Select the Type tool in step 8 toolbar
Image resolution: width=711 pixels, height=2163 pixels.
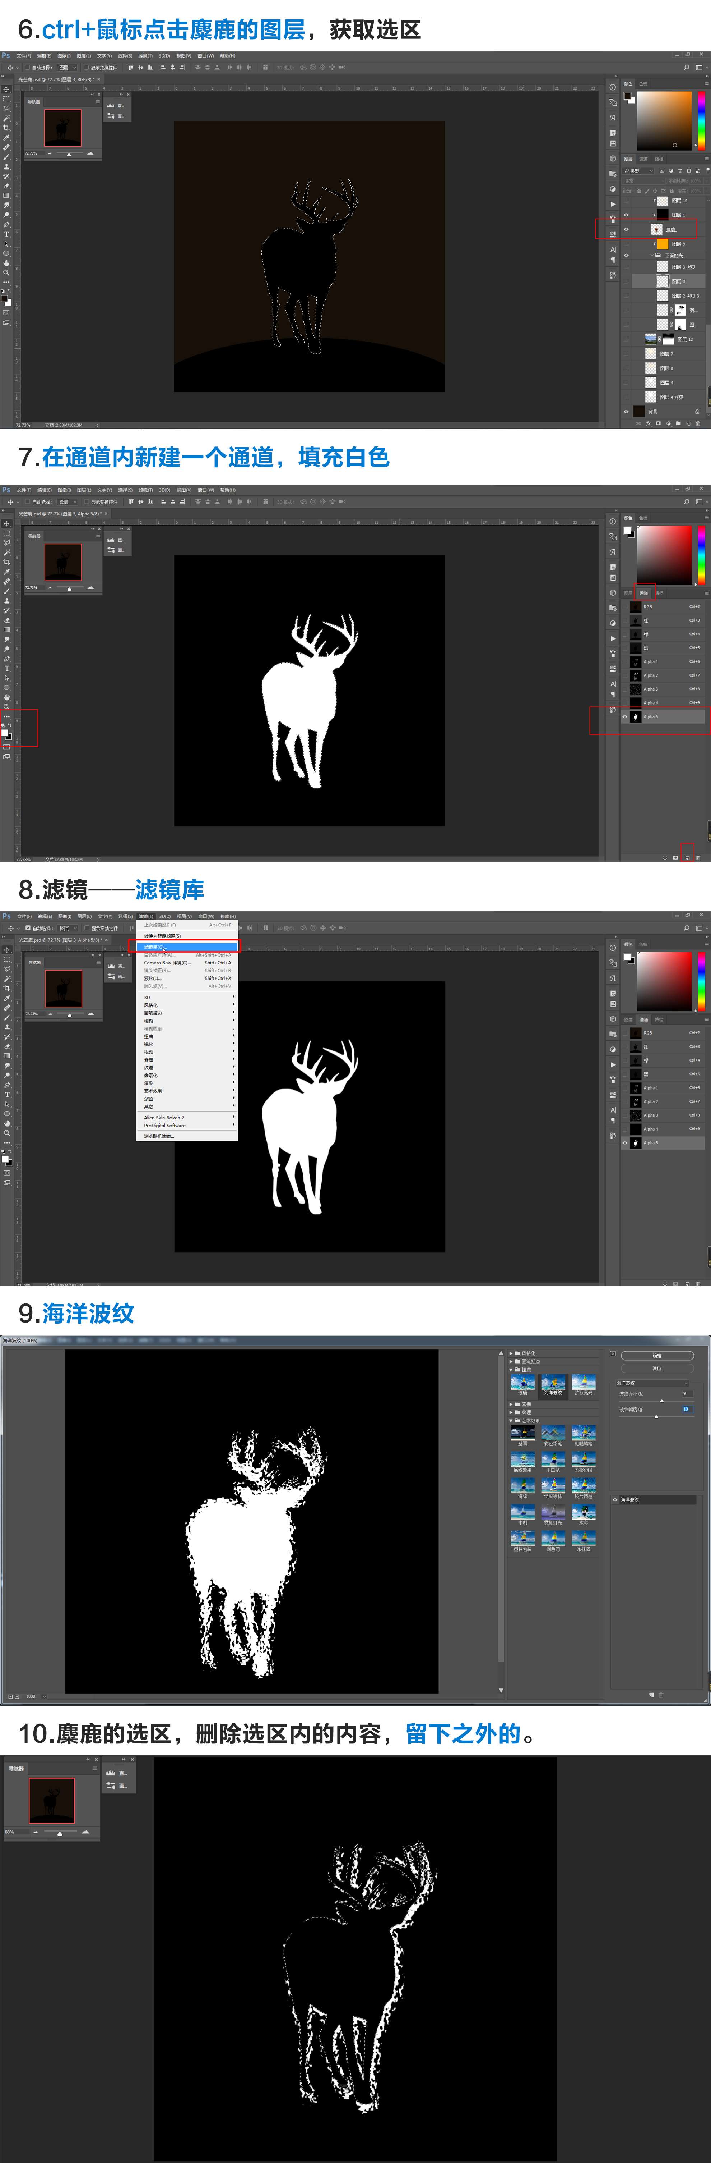[7, 1095]
